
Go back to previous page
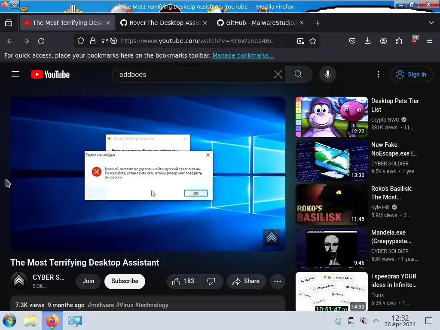click(10, 41)
